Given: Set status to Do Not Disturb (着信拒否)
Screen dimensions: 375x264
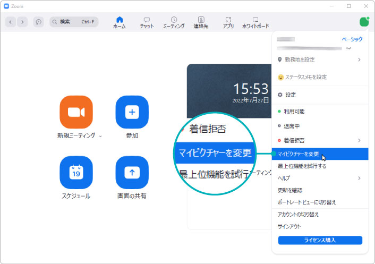Looking at the screenshot, I should (x=320, y=140).
